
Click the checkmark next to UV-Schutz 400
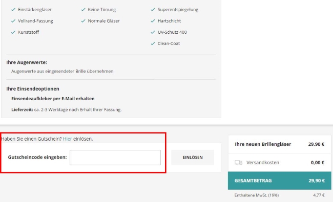153,32
